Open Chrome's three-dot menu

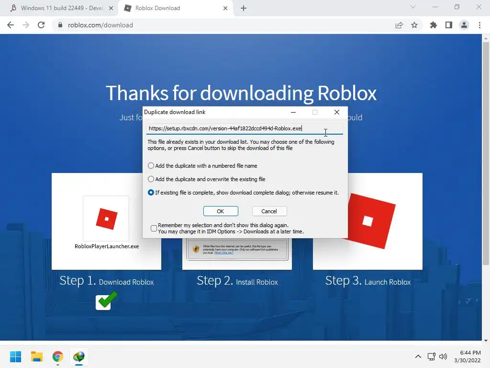(x=479, y=25)
